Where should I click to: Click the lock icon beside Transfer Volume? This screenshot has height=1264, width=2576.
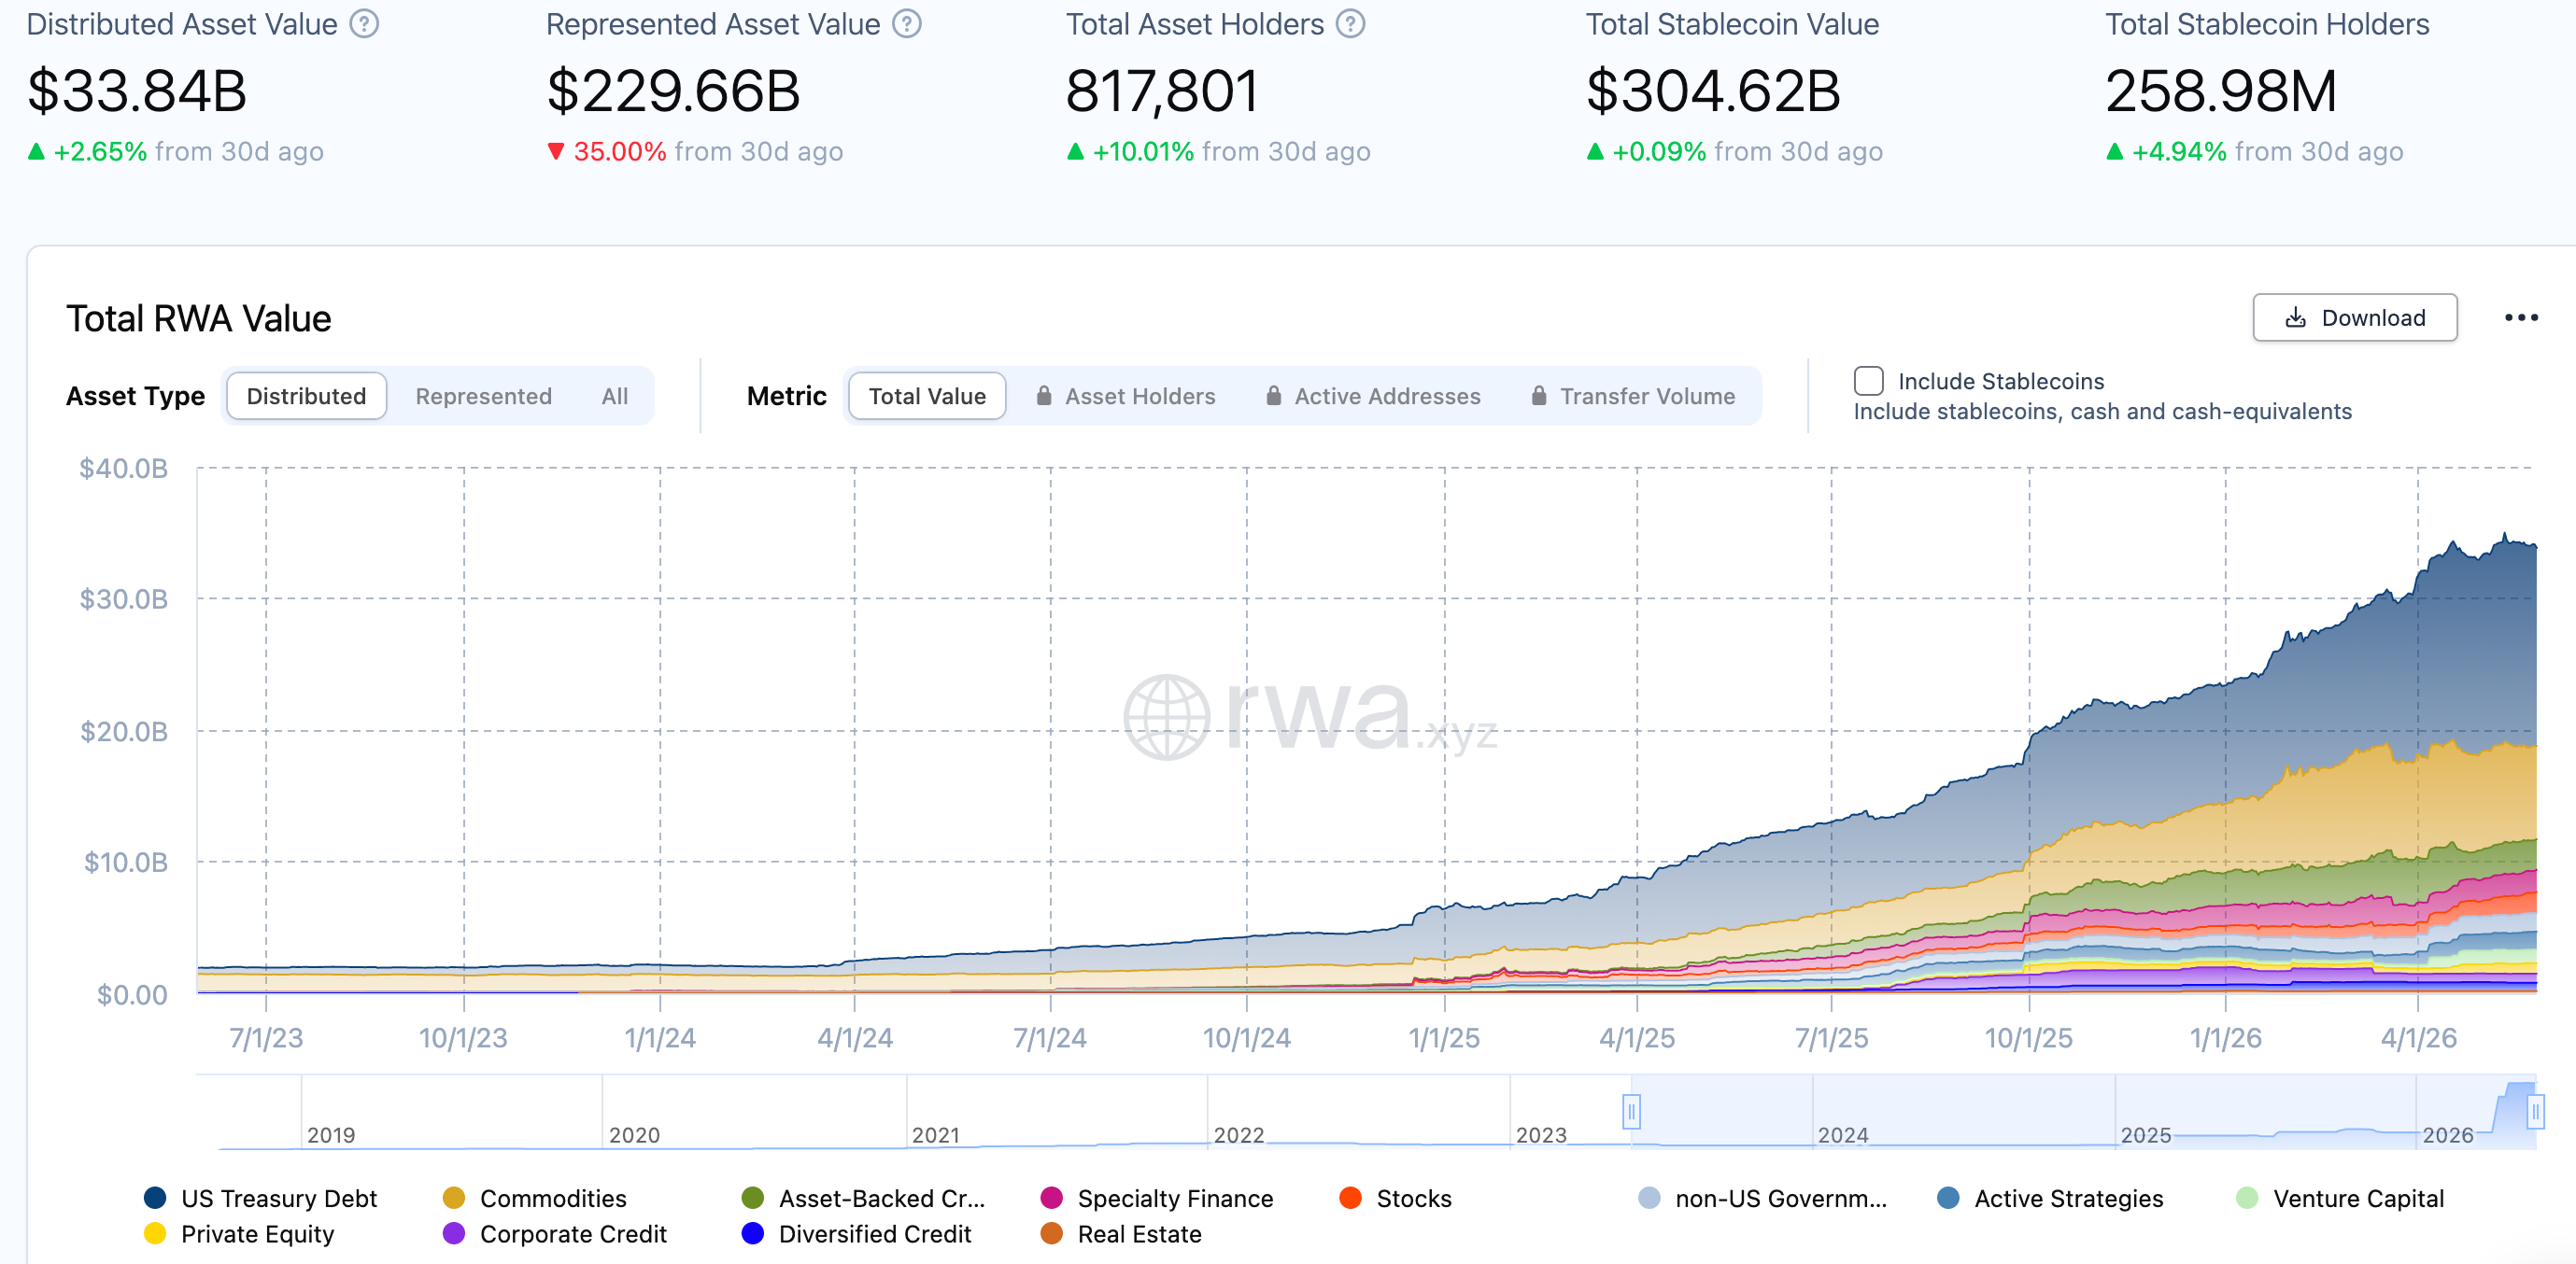[x=1539, y=396]
